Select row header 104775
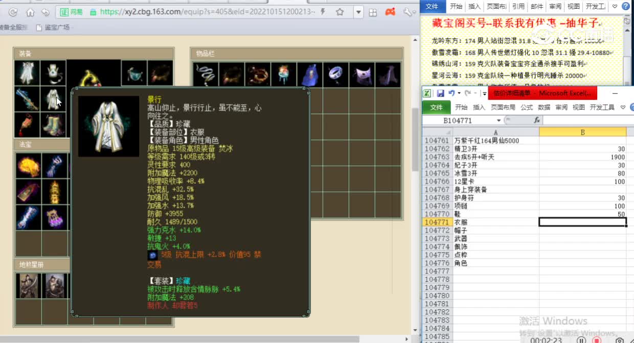 437,255
